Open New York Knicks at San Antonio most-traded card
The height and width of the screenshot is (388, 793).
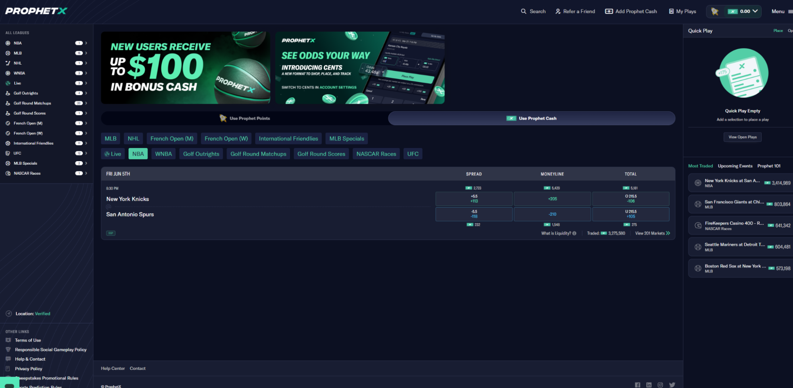[740, 183]
